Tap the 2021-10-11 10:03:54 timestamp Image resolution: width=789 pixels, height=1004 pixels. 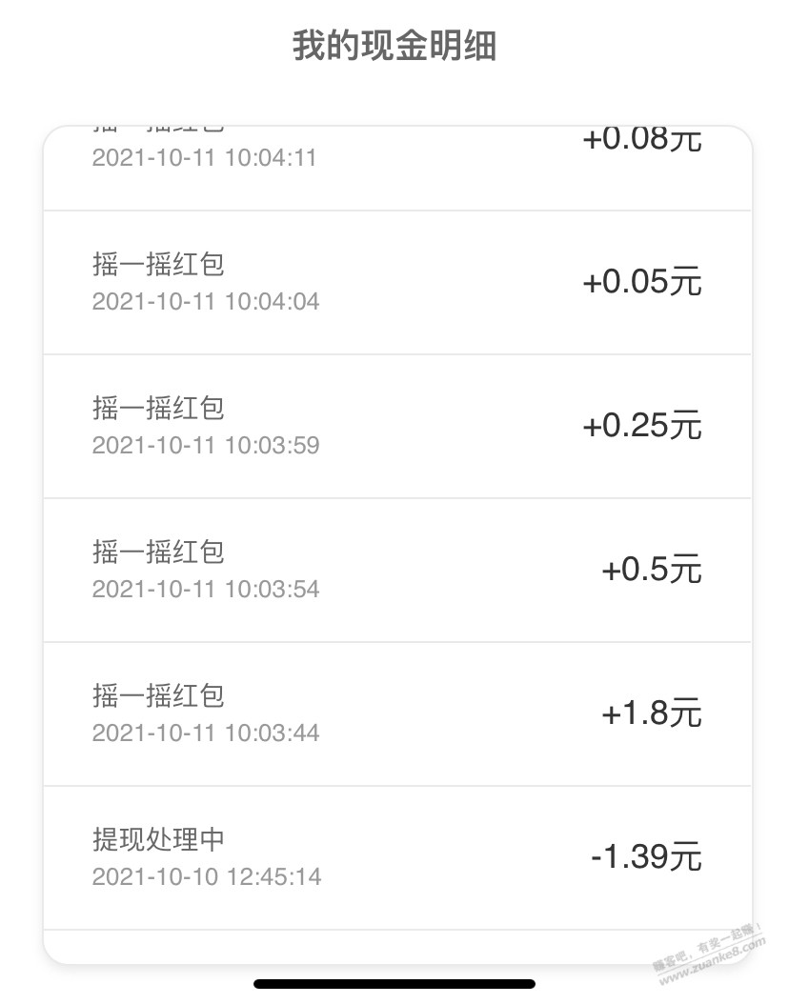(x=206, y=590)
